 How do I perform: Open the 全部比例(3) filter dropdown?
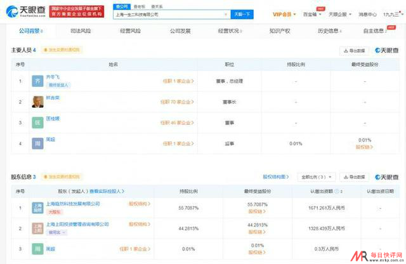click(x=316, y=177)
